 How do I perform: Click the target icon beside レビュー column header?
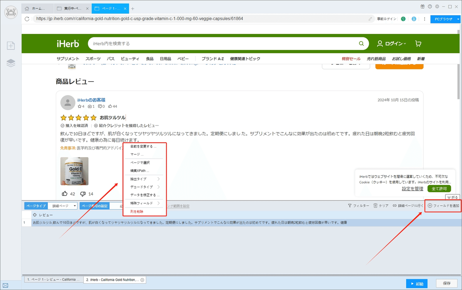point(35,215)
